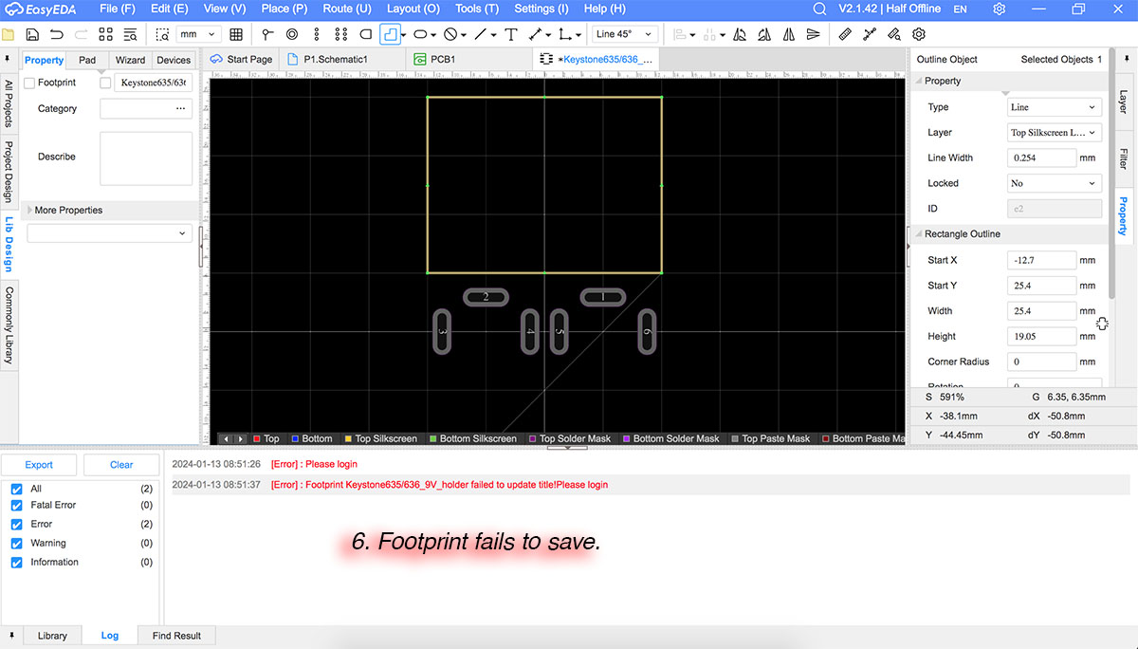Open the mm units dropdown
Image resolution: width=1138 pixels, height=649 pixels.
coord(198,34)
